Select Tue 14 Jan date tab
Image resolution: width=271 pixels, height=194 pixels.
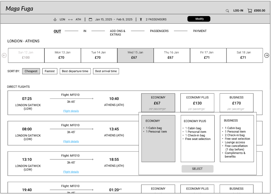pyautogui.click(x=99, y=55)
